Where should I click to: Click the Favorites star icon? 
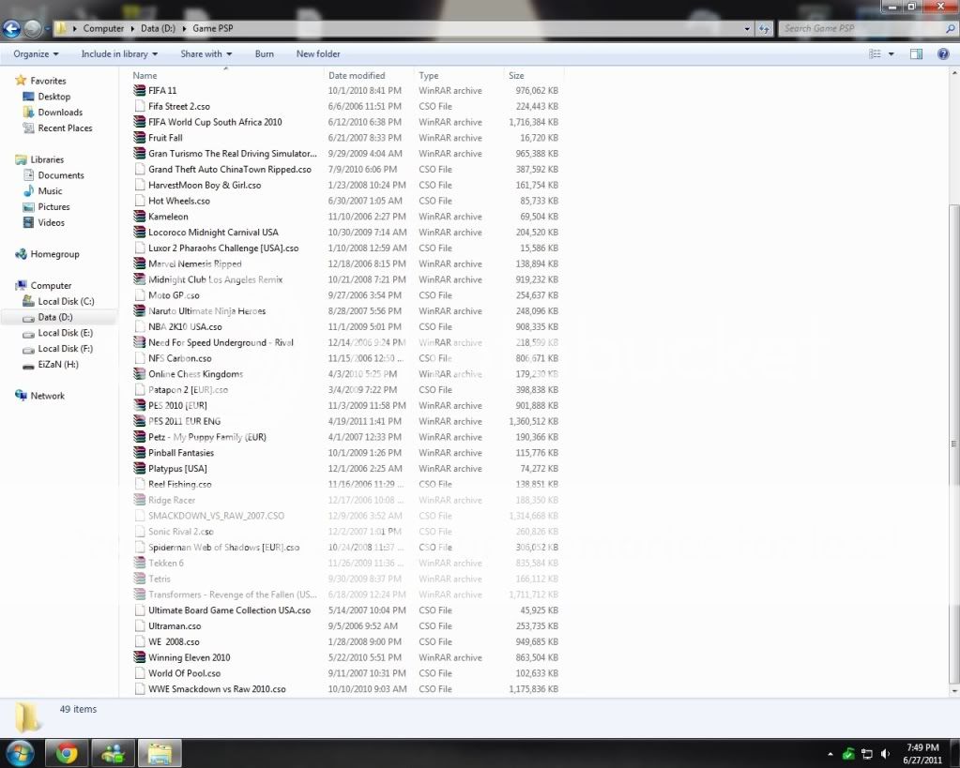[x=21, y=80]
